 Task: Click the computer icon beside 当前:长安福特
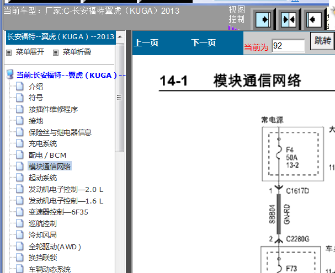(x=10, y=74)
